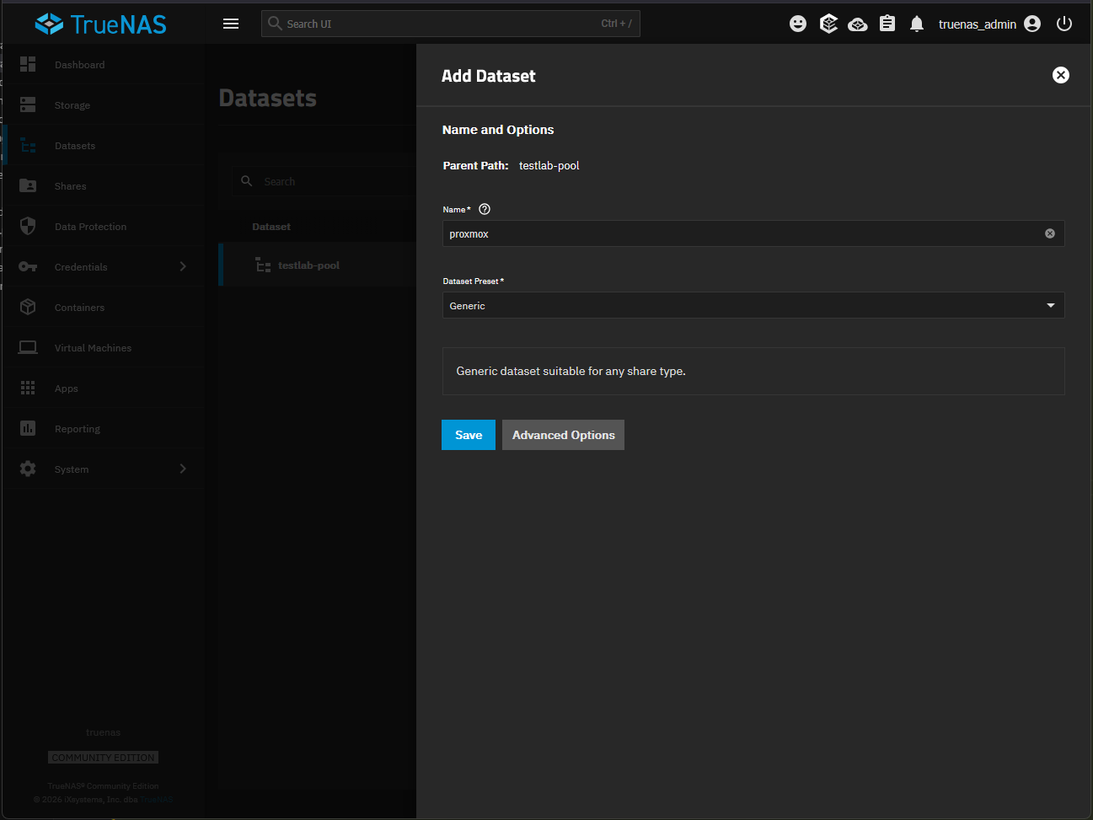Screen dimensions: 1093x820
Task: Open Dashboard menu item
Action: 103,64
